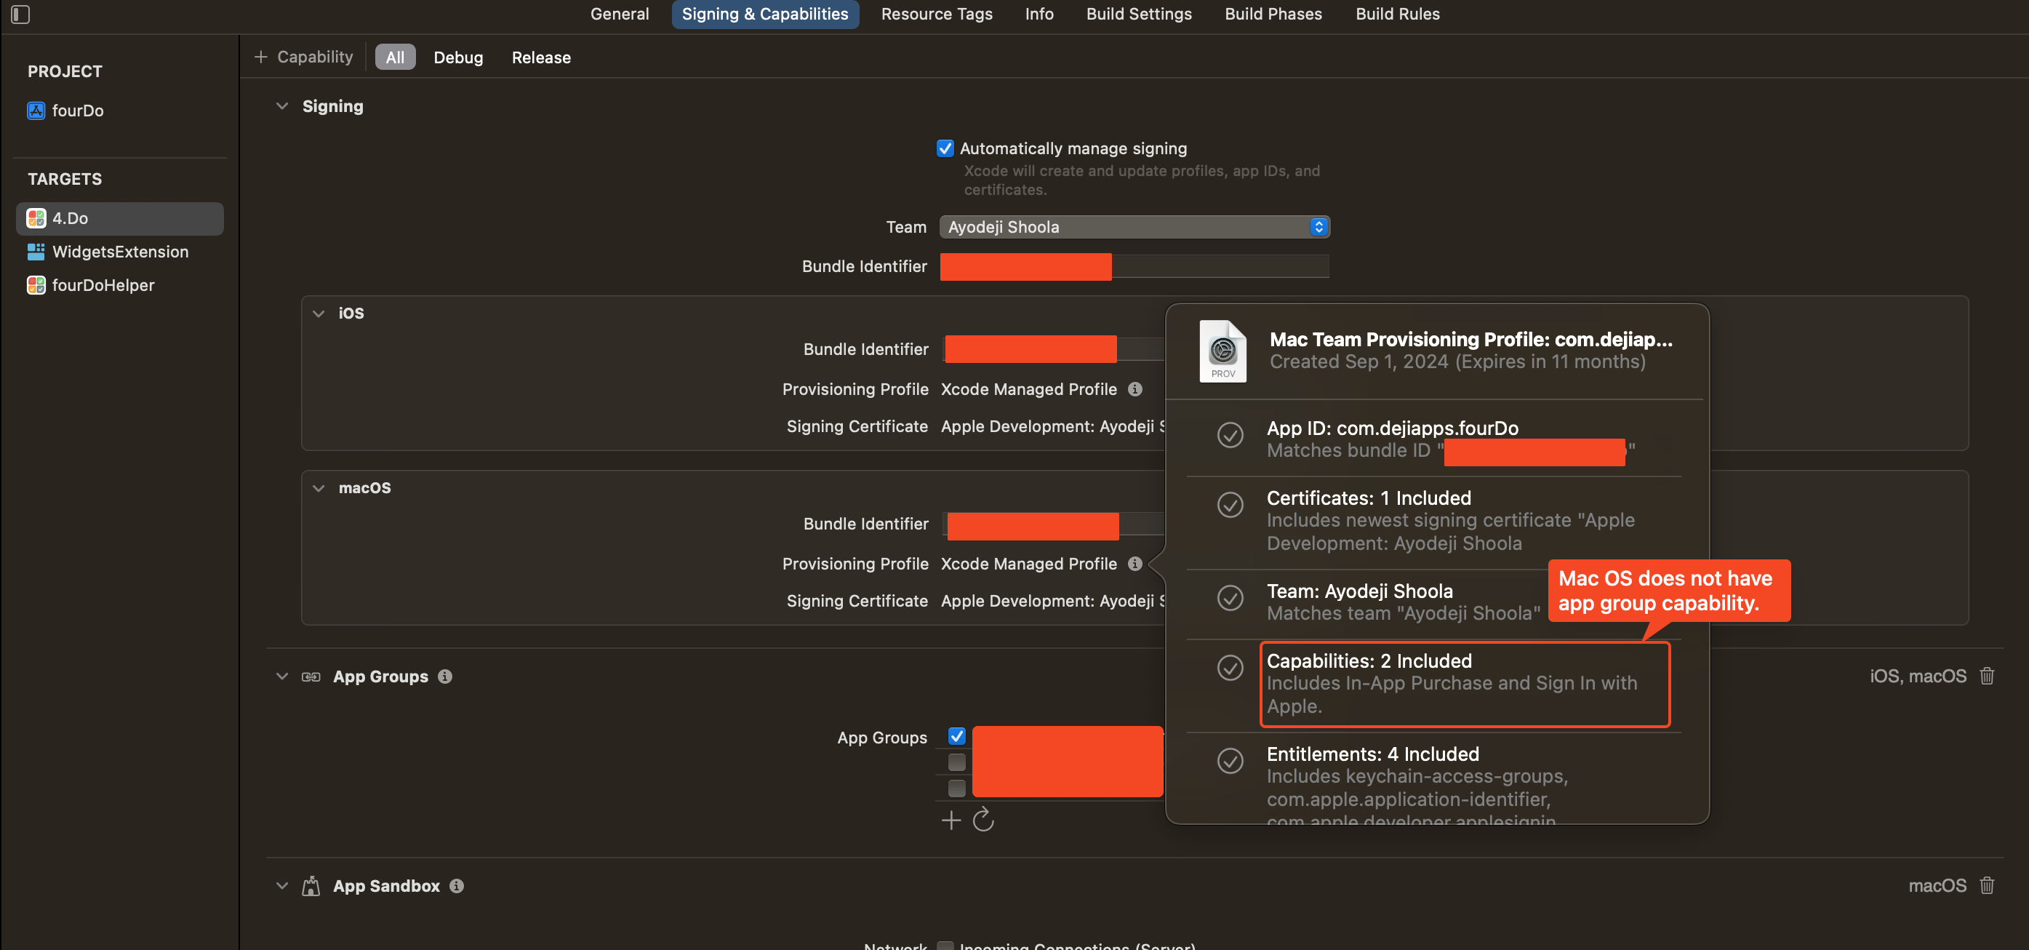Click the provisioning profile PROV file icon

[x=1223, y=351]
